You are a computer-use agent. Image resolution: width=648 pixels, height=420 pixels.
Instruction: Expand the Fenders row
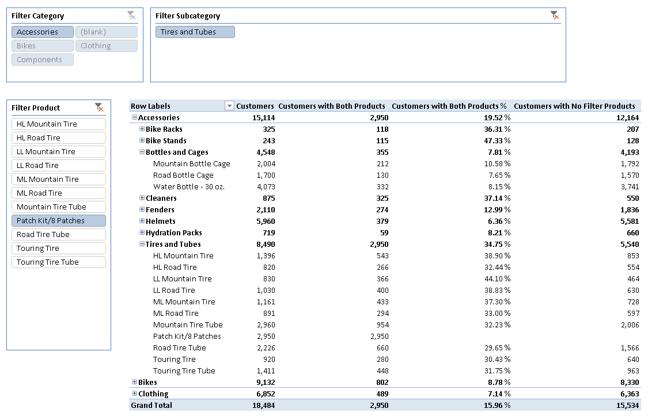(x=142, y=209)
